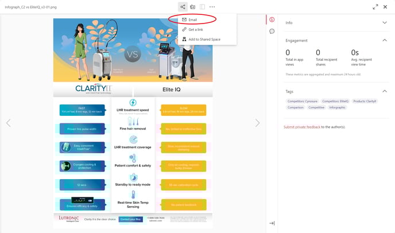395x233 pixels.
Task: Collapse the side panel with arrow icon
Action: coord(272,223)
